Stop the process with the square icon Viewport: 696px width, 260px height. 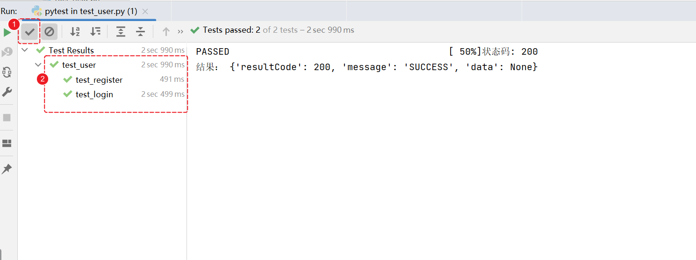pos(7,117)
